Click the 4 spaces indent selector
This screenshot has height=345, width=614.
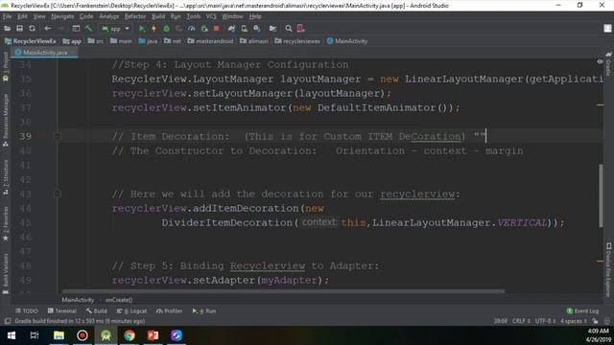point(574,321)
